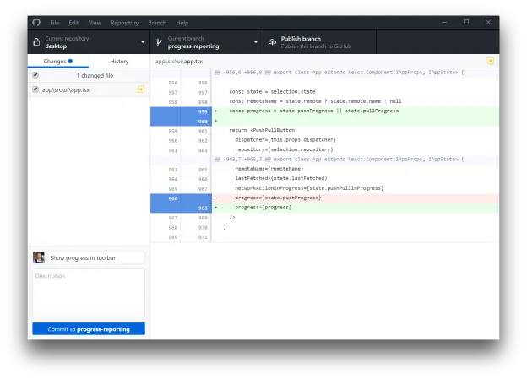Click the branch icon beside Current branch

point(158,41)
